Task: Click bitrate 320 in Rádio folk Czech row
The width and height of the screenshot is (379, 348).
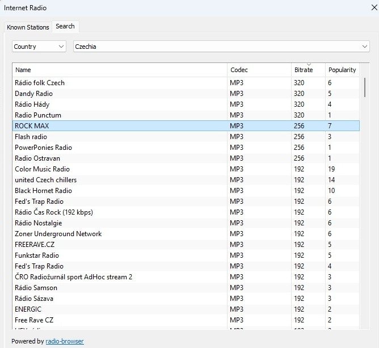Action: click(299, 83)
